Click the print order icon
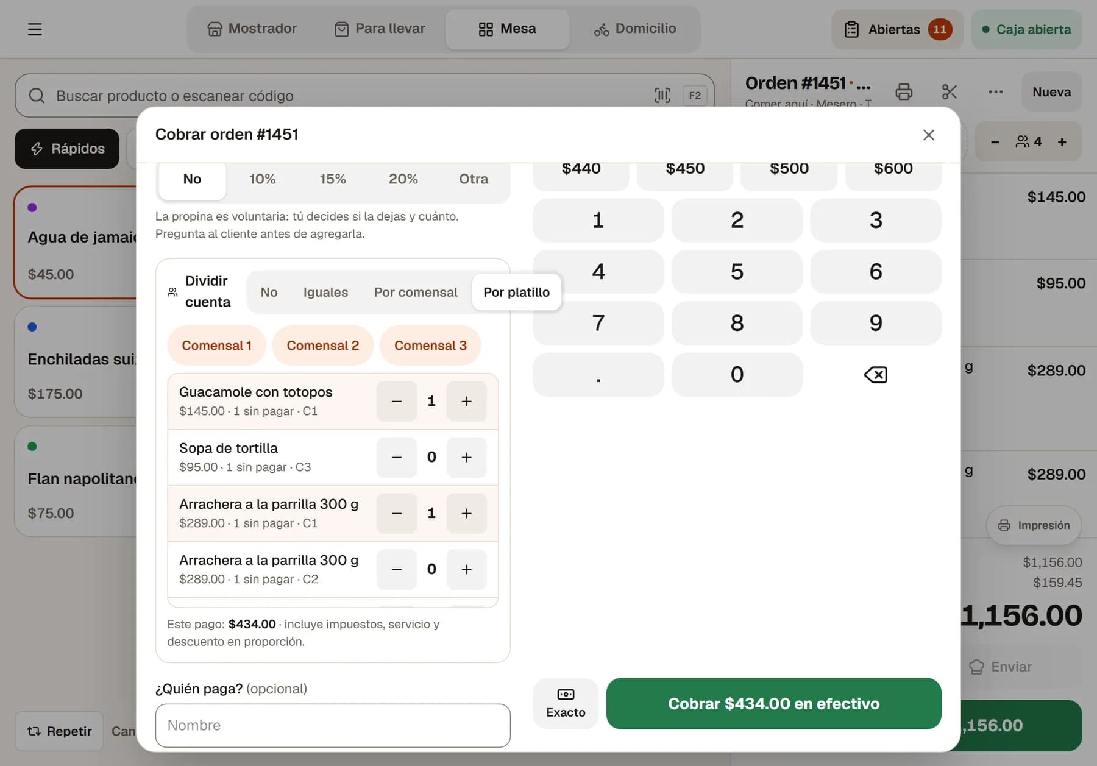This screenshot has width=1097, height=766. (x=904, y=92)
